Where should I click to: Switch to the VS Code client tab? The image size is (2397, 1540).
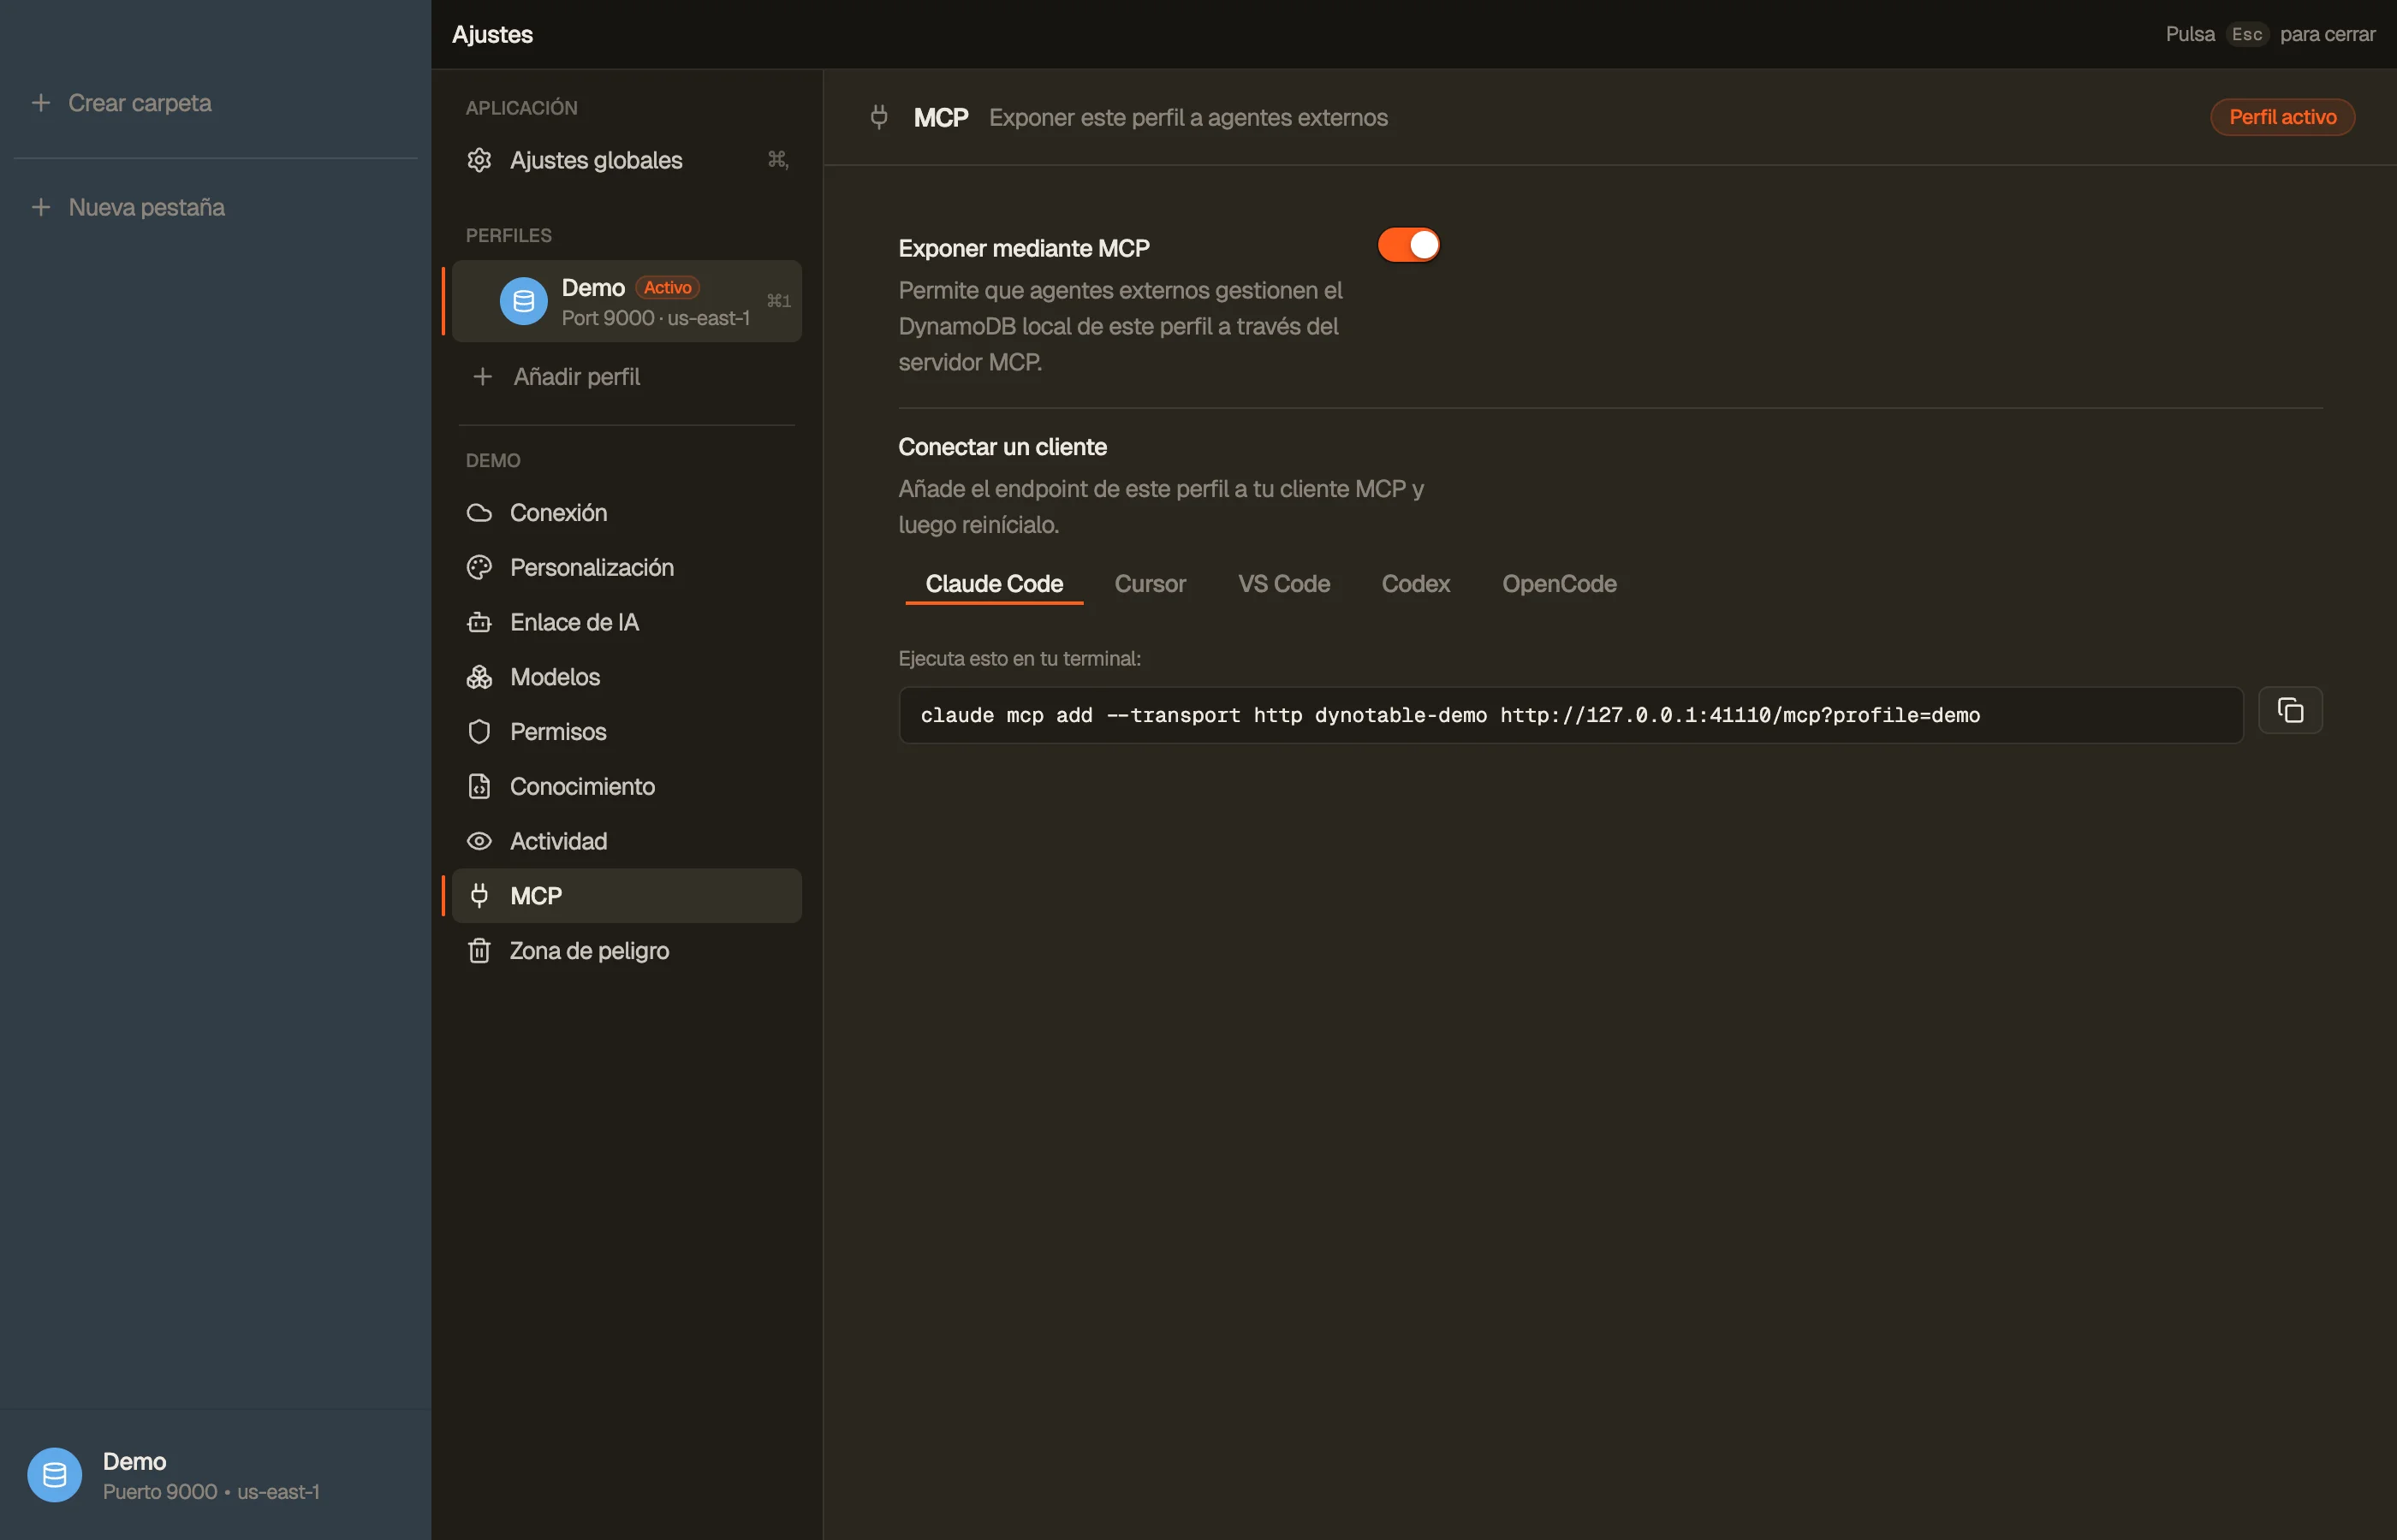[1283, 584]
